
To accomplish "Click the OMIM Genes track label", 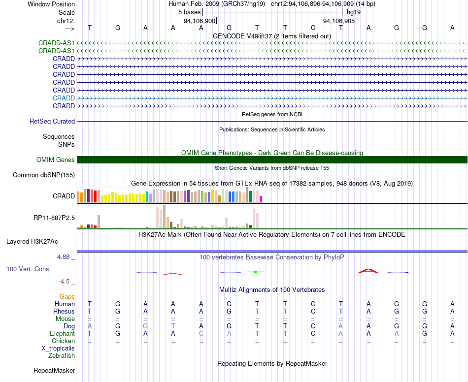I will (x=56, y=160).
